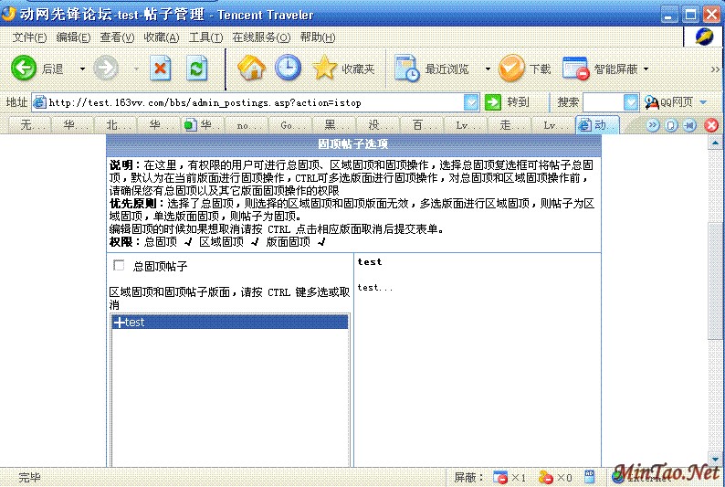Open the 文件(F) menu

(x=29, y=37)
